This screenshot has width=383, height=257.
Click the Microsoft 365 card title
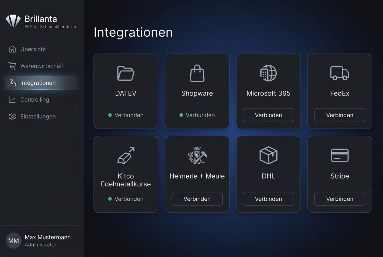[268, 93]
